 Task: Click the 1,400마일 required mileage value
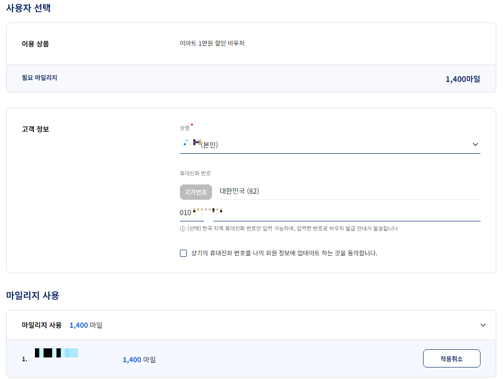tap(463, 79)
